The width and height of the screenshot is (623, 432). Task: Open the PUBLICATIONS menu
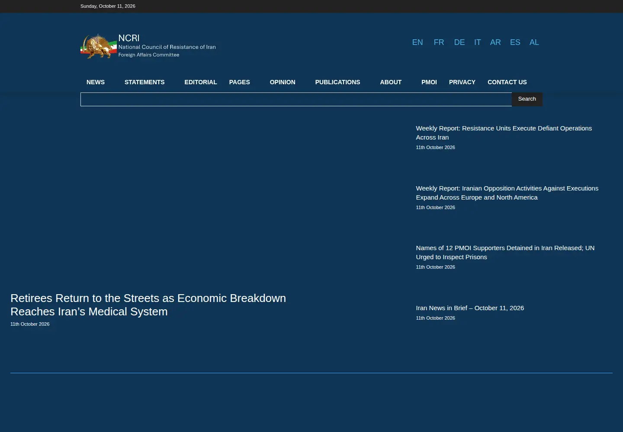[337, 82]
